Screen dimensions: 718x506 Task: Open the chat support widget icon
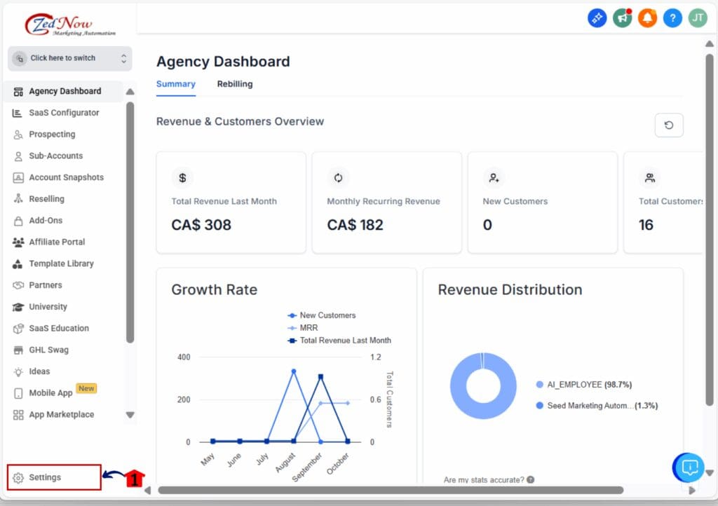(x=689, y=467)
